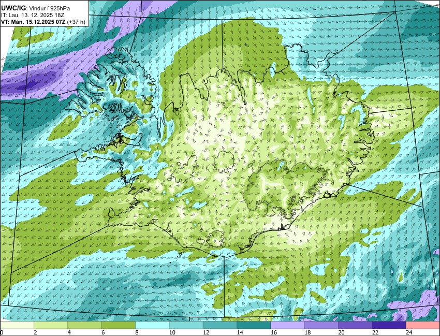This screenshot has height=336, width=440.
Task: Click the 'UWC/IG' header label
Action: coord(14,8)
